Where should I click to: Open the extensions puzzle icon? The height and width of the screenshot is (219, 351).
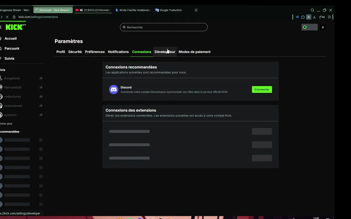[x=303, y=17]
